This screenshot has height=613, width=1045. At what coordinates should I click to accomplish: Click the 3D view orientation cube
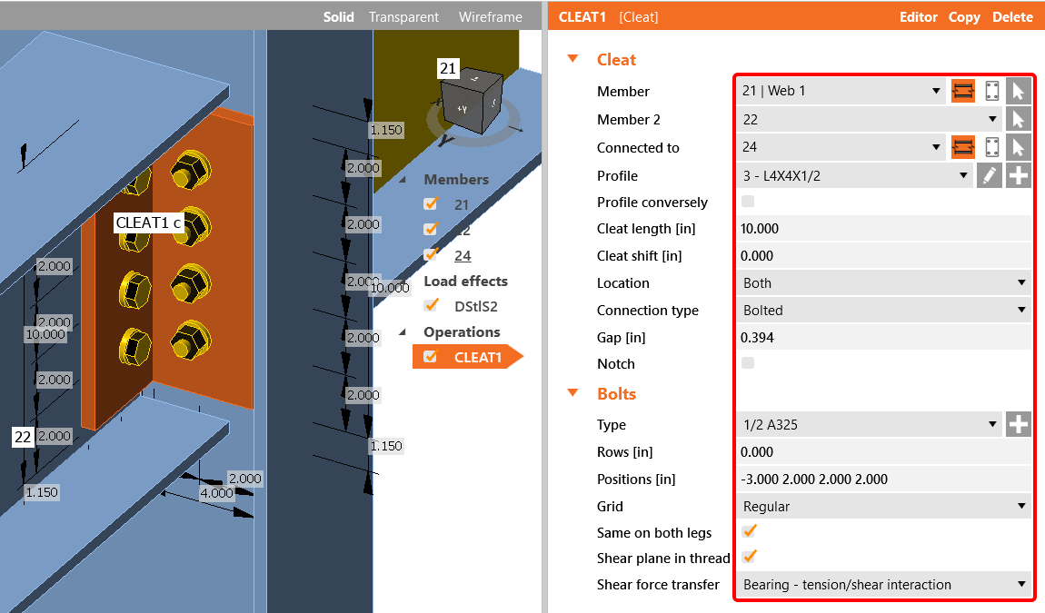[470, 100]
